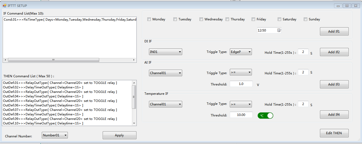Click the Edit THEN button
This screenshot has width=362, height=144.
[334, 133]
